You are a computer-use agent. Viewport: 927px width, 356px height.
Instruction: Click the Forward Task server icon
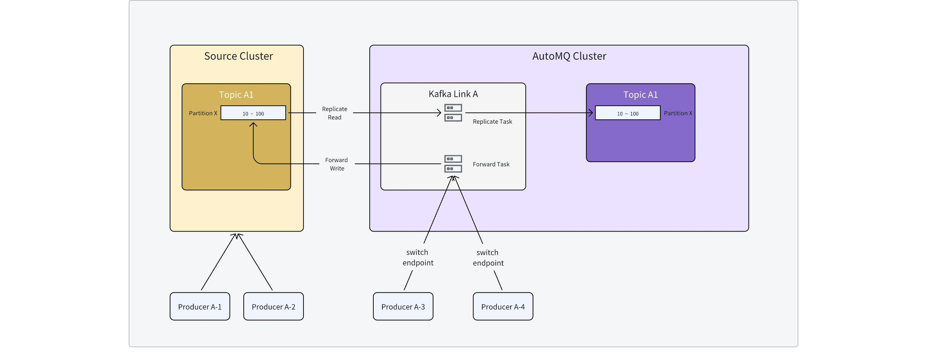coord(453,164)
